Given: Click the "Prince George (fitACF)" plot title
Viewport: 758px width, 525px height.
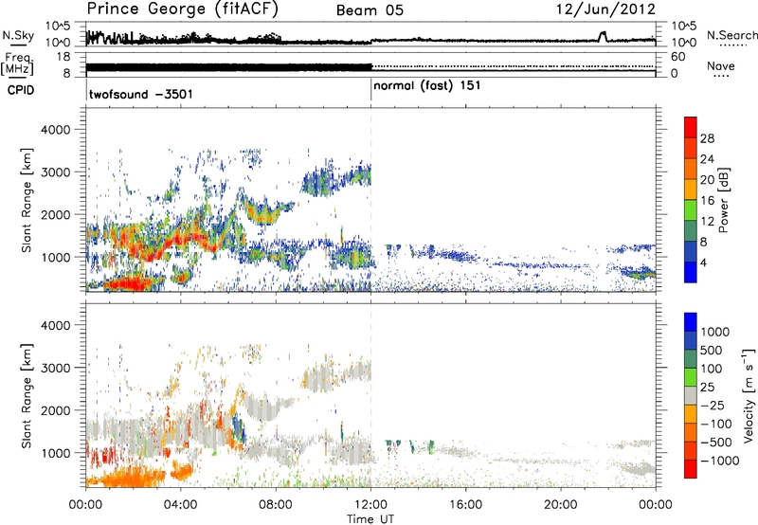Looking at the screenshot, I should 183,9.
